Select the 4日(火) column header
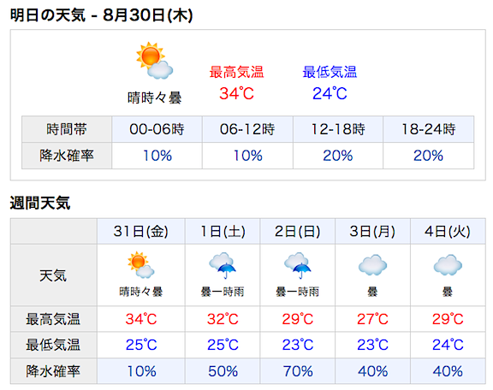Viewport: 493px width, 390px height. (x=448, y=231)
